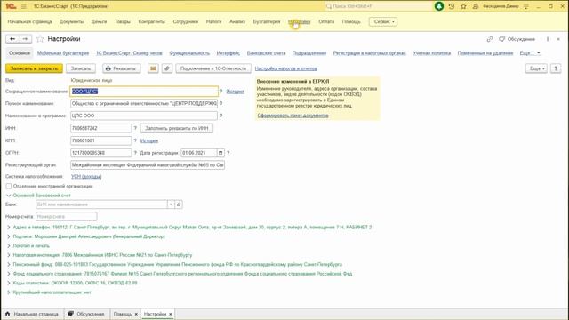Open Обсуждения discussion button
569x320 pixels.
tap(517, 39)
